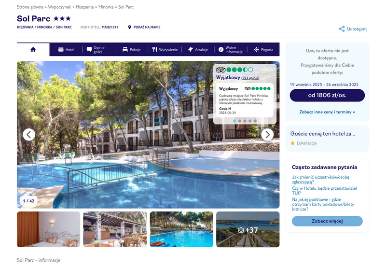Open the 973 opinie reviews link
The image size is (386, 267).
(x=250, y=78)
